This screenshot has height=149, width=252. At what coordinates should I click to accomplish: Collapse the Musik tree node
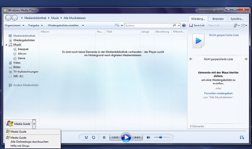(x=6, y=45)
